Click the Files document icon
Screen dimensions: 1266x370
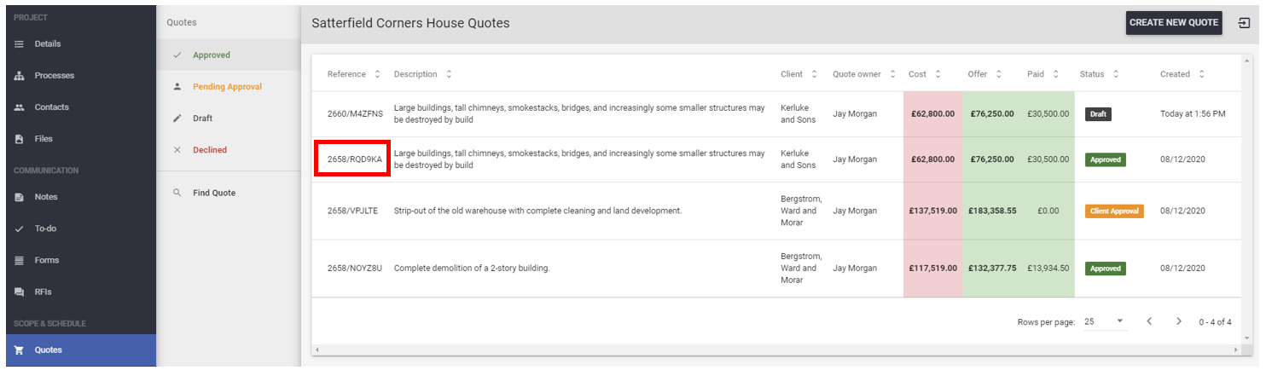20,139
